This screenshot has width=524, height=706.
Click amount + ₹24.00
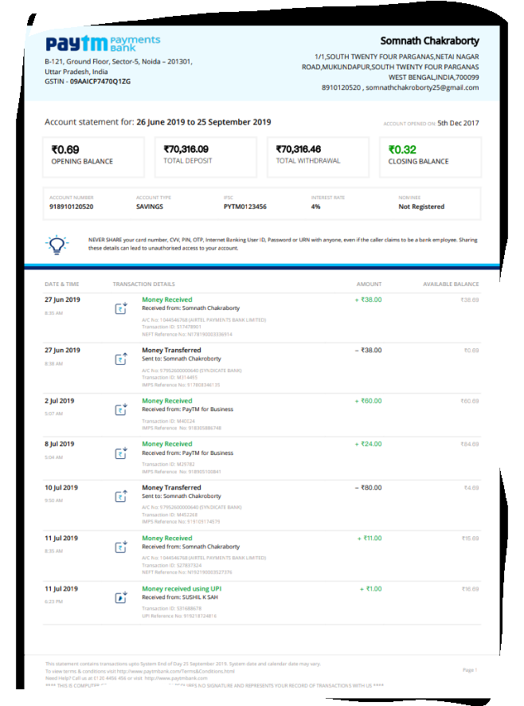[x=368, y=444]
